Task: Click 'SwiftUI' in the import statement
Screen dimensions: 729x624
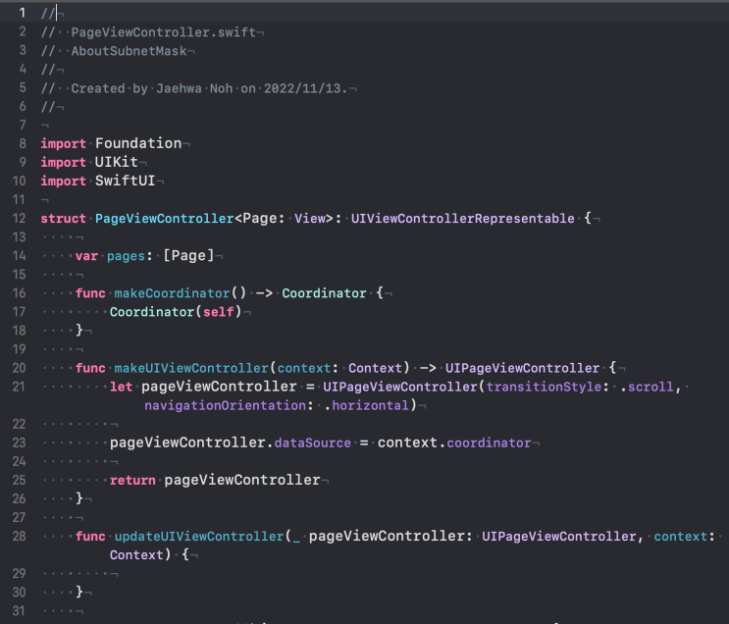Action: point(125,181)
